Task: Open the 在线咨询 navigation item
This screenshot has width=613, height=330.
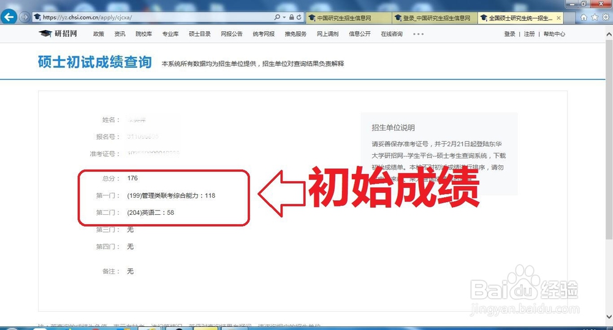Action: 392,34
